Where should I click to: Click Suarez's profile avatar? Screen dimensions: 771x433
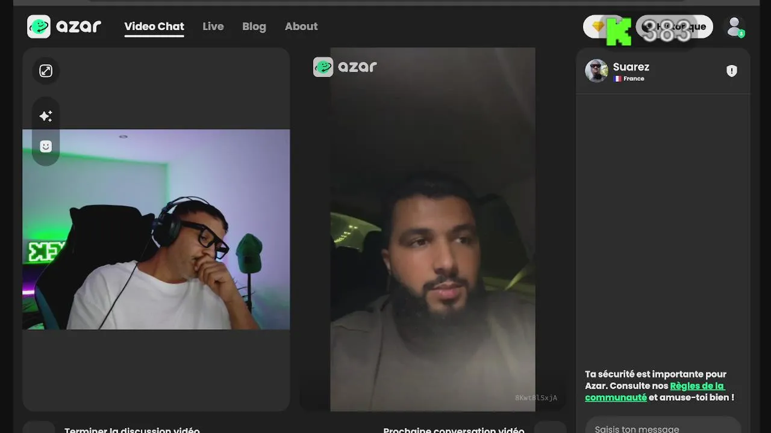[596, 71]
